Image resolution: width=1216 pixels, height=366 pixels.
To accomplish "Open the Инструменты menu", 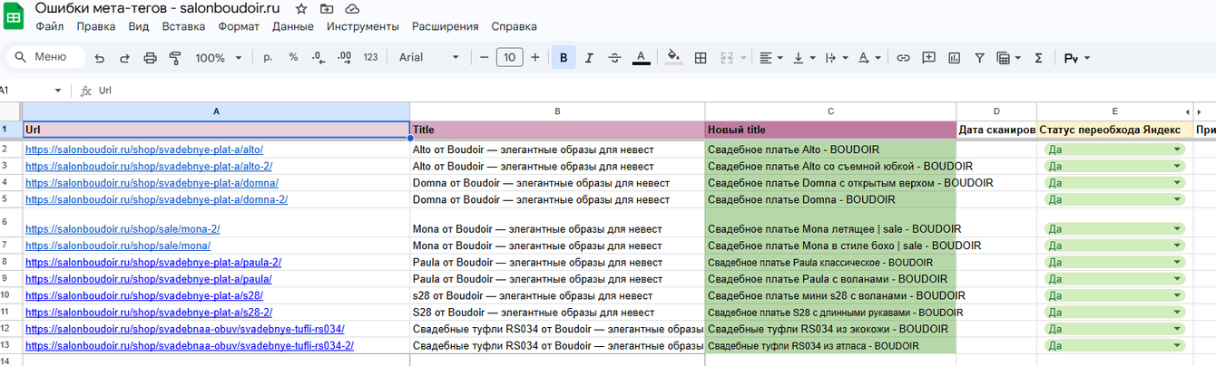I will [x=362, y=26].
